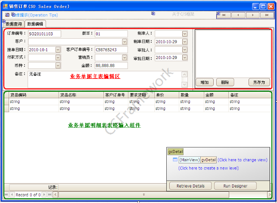This screenshot has height=203, width=277.
Task: Switch to 数据编辑 tab
Action: click(x=35, y=24)
